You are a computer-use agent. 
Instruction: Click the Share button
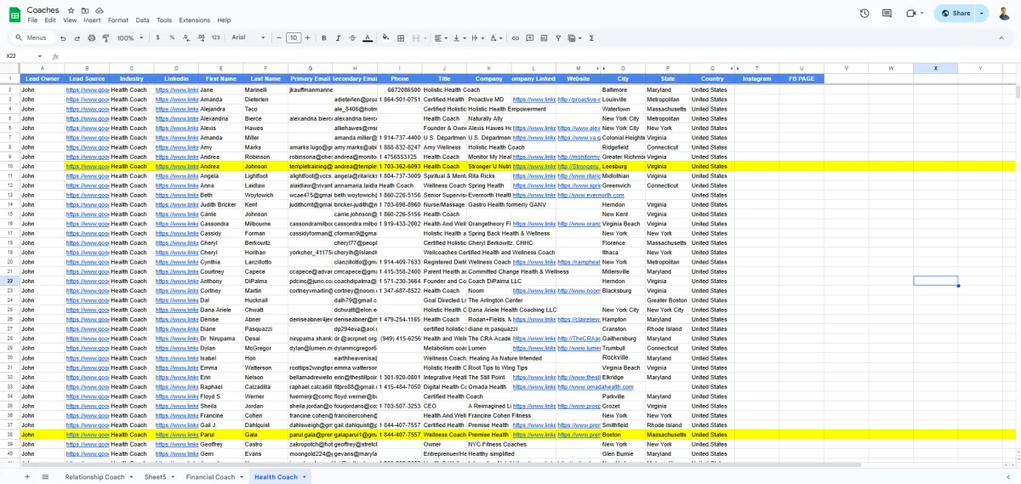(955, 14)
